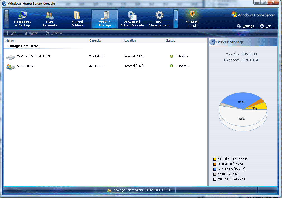Click Internal (ATA) location for WDC drive
Viewport: 282px width, 198px height.
(134, 56)
